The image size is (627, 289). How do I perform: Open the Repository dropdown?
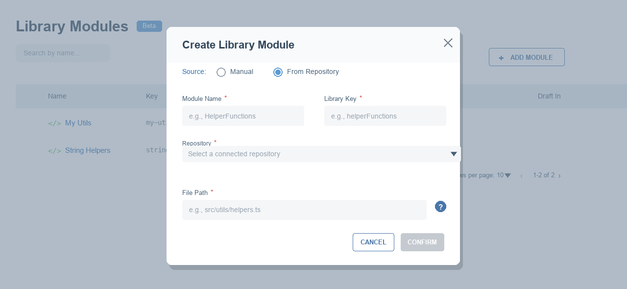[321, 154]
